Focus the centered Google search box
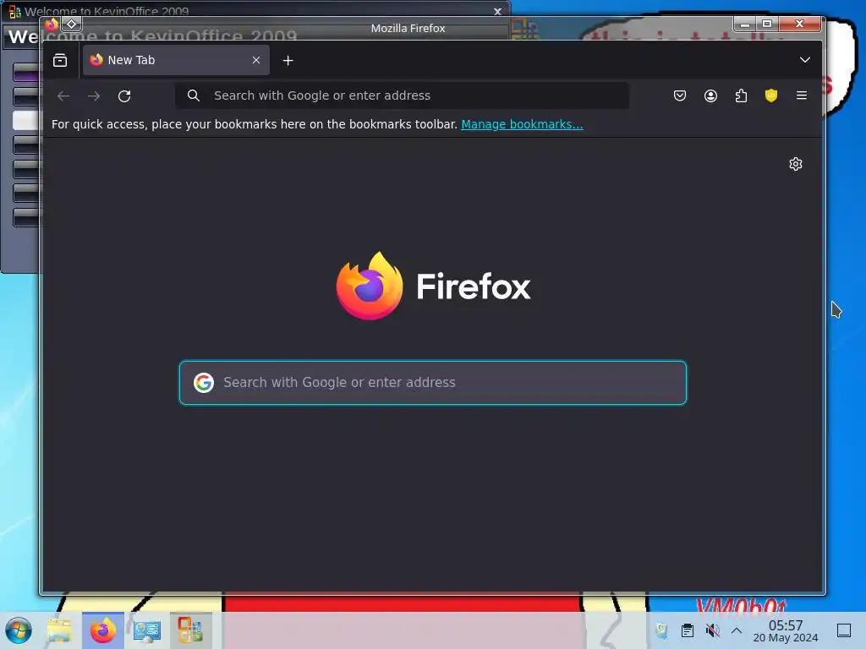Screen dimensions: 866x649 coord(433,383)
